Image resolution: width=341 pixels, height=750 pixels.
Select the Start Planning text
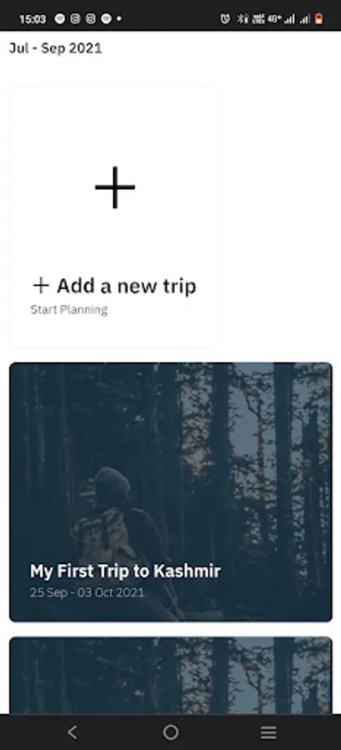pyautogui.click(x=69, y=310)
